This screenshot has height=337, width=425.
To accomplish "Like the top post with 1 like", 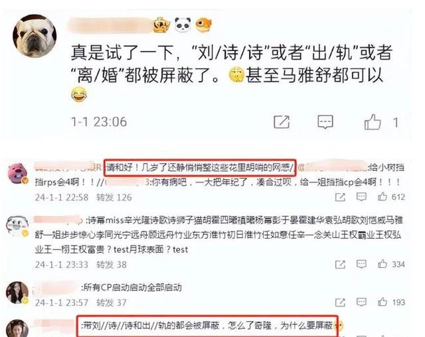I will [x=373, y=122].
